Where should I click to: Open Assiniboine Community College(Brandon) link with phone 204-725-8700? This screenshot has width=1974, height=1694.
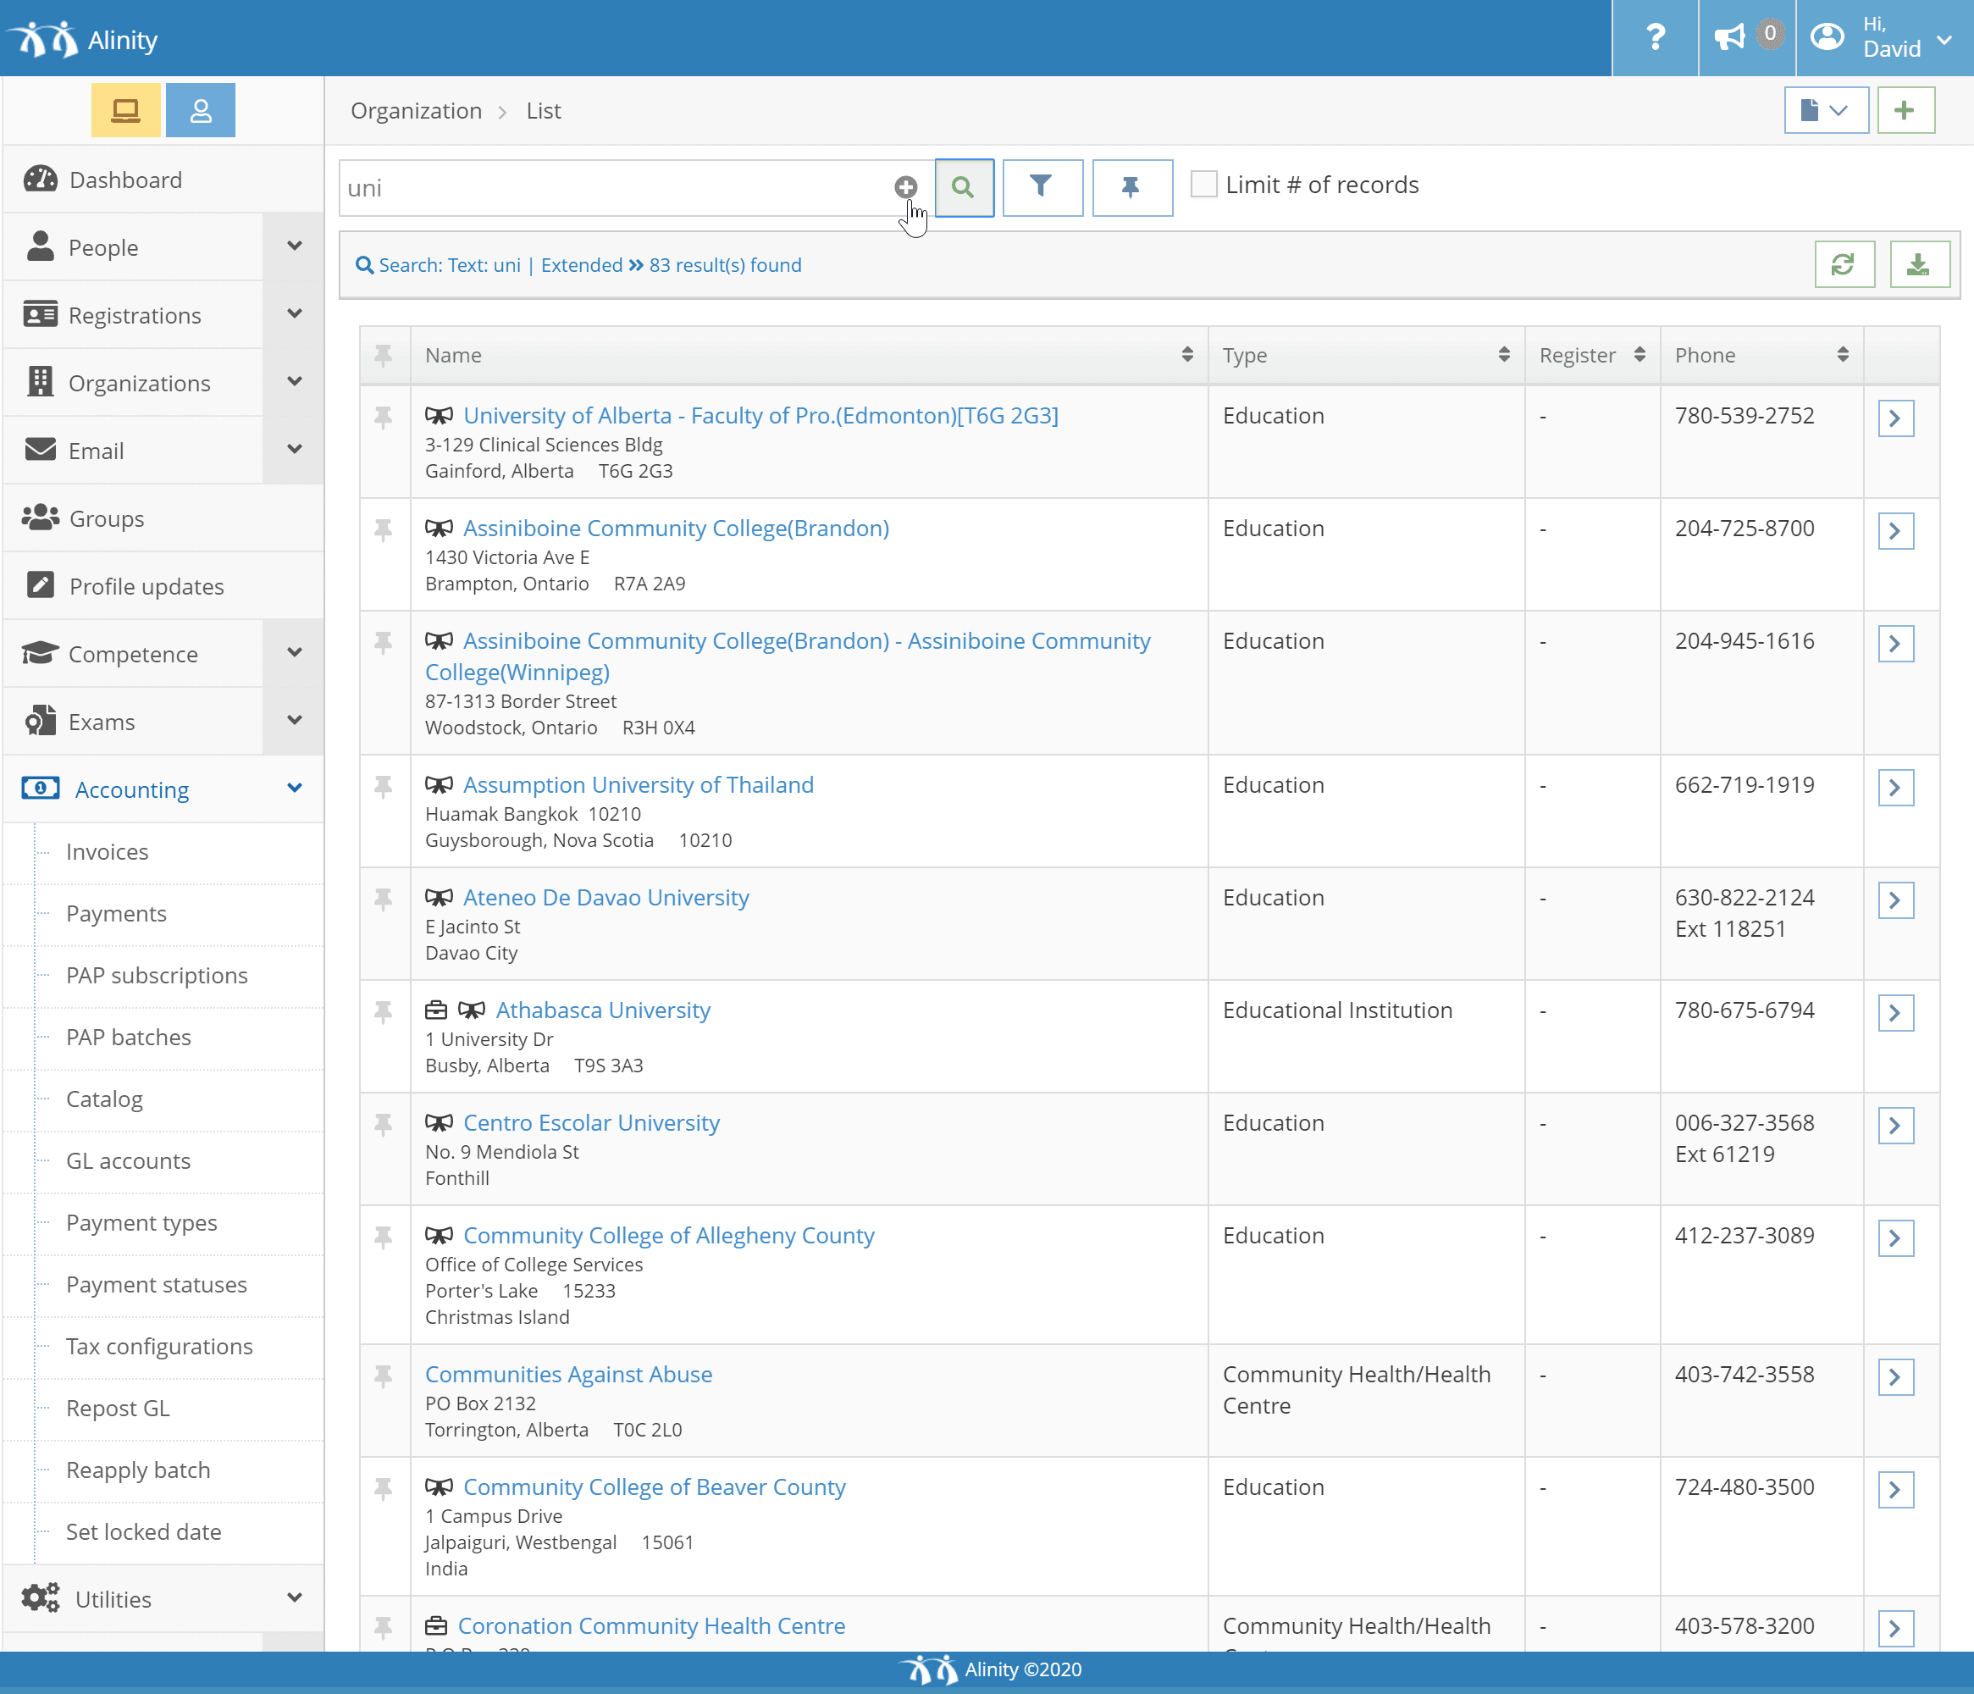click(676, 528)
